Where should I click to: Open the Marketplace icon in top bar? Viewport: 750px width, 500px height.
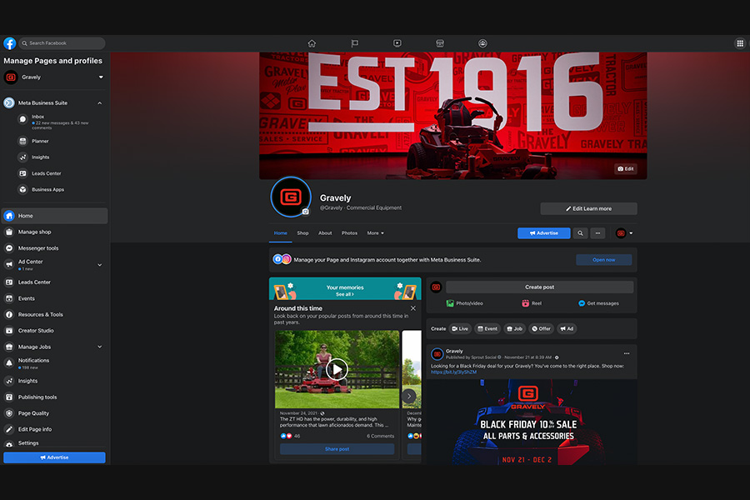coord(439,43)
